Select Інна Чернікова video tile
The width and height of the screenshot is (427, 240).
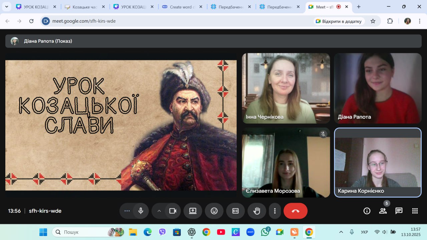coord(286,88)
